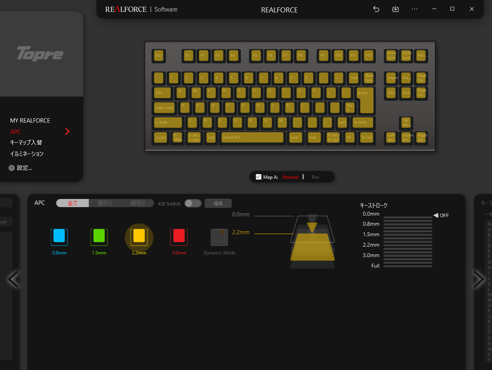
Task: Choose the red 3.0mm actuation point
Action: coord(179,237)
